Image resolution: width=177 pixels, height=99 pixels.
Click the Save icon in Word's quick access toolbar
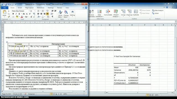pyautogui.click(x=6, y=4)
